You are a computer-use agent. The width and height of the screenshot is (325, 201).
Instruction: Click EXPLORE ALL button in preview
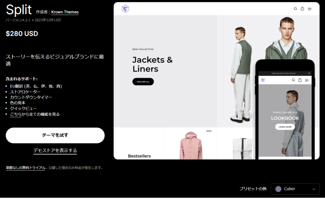[143, 82]
